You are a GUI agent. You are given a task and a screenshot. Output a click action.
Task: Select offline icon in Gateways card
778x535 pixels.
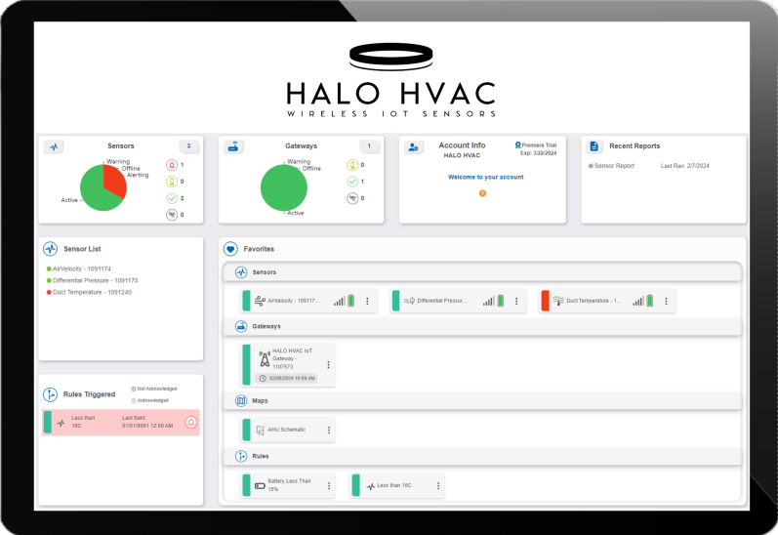[352, 198]
